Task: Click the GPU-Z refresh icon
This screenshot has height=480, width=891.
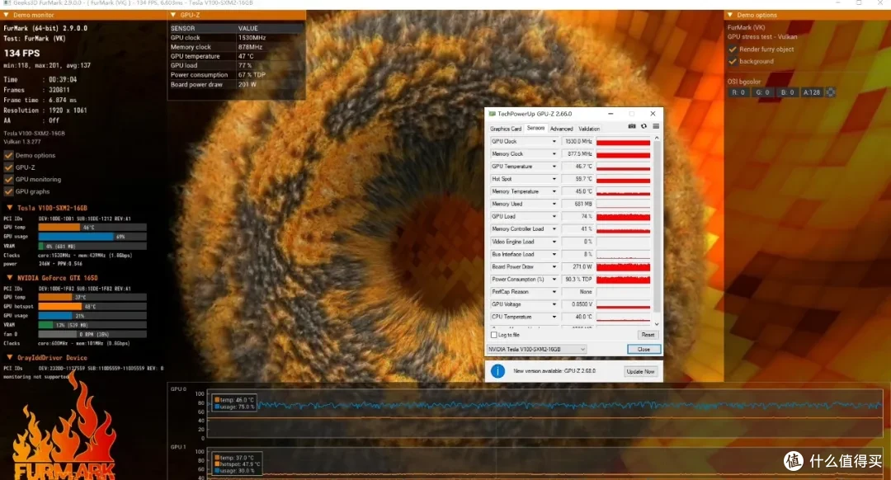Action: tap(643, 126)
